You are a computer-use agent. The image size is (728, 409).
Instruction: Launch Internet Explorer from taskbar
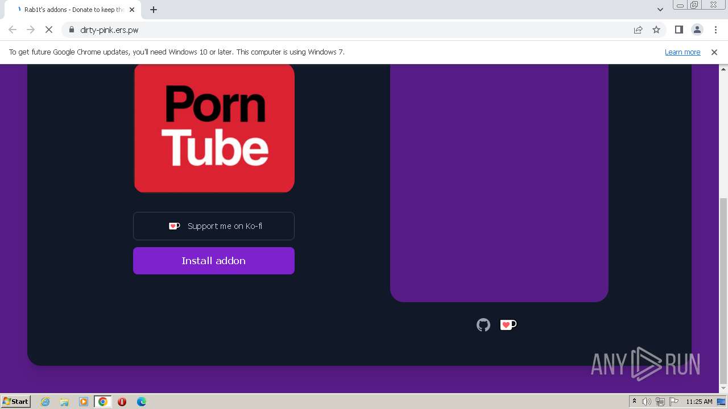(x=45, y=402)
